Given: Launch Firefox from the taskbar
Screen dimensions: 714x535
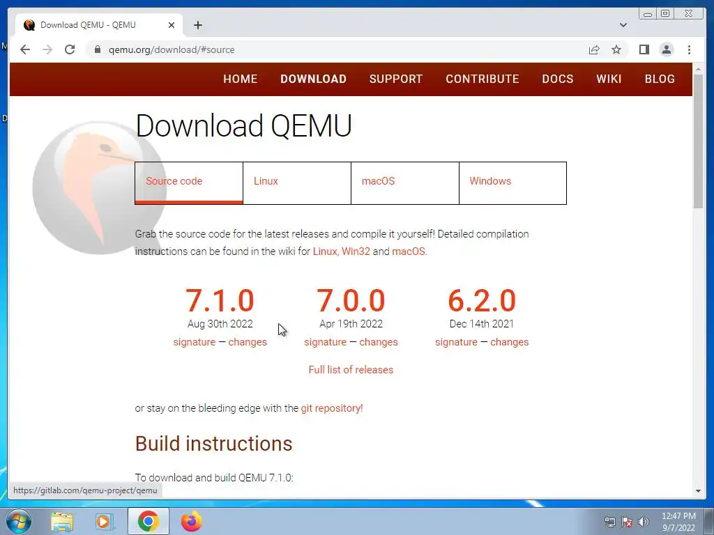Looking at the screenshot, I should pos(191,521).
